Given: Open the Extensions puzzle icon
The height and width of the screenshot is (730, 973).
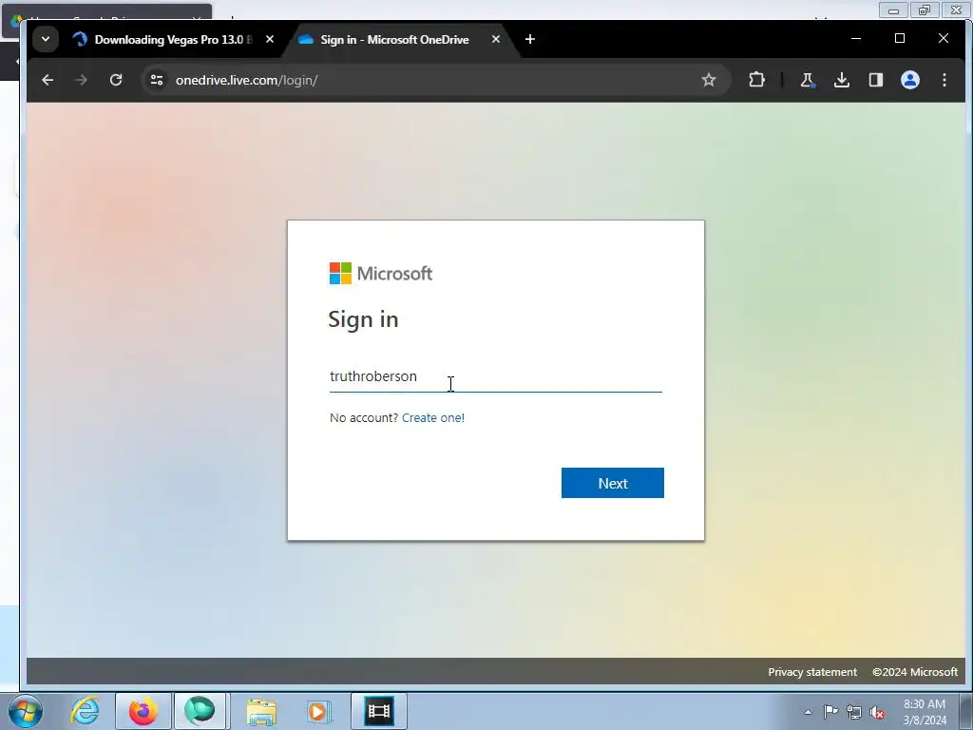Looking at the screenshot, I should point(756,80).
